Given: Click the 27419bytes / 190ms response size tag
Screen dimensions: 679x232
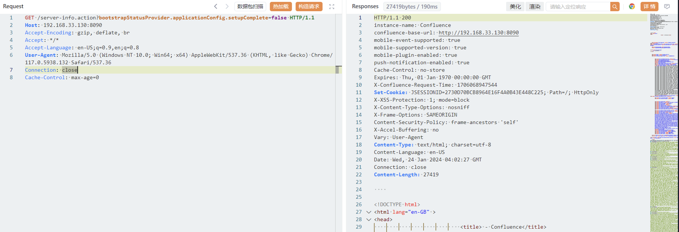Looking at the screenshot, I should tap(412, 6).
